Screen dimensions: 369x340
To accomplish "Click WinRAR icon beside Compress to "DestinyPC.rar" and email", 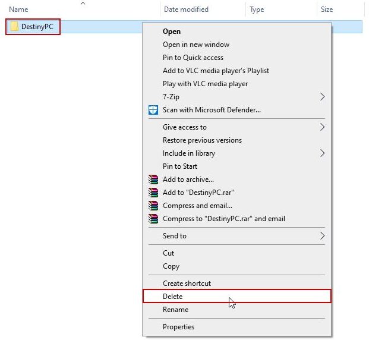I will pos(153,219).
